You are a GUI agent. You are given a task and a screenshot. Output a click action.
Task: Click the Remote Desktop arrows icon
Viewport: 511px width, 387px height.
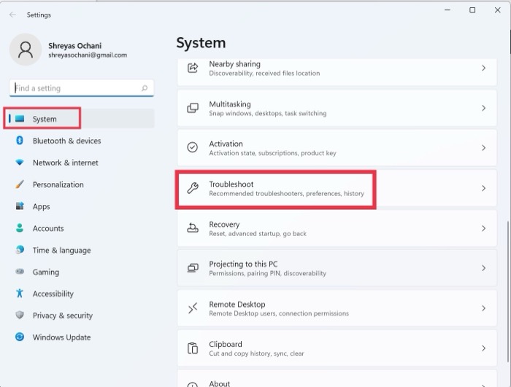pyautogui.click(x=193, y=308)
